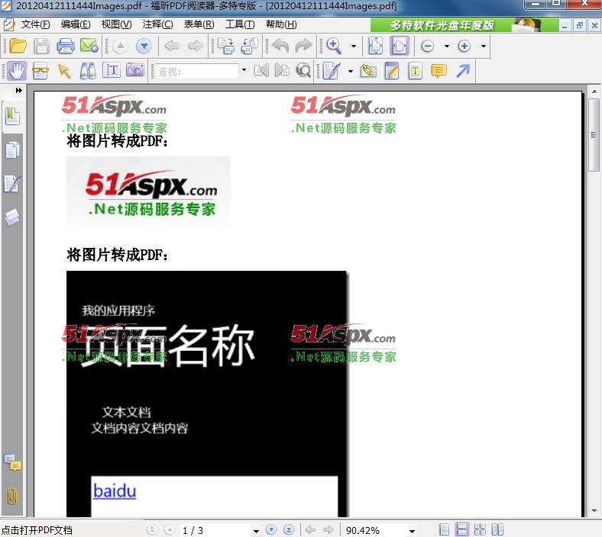Choose the arrow selection tool
The height and width of the screenshot is (537, 602).
[x=64, y=71]
